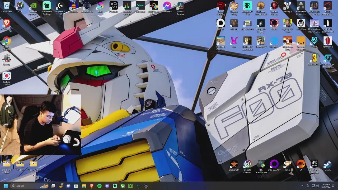Open Messenger desktop icon

coord(167,7)
